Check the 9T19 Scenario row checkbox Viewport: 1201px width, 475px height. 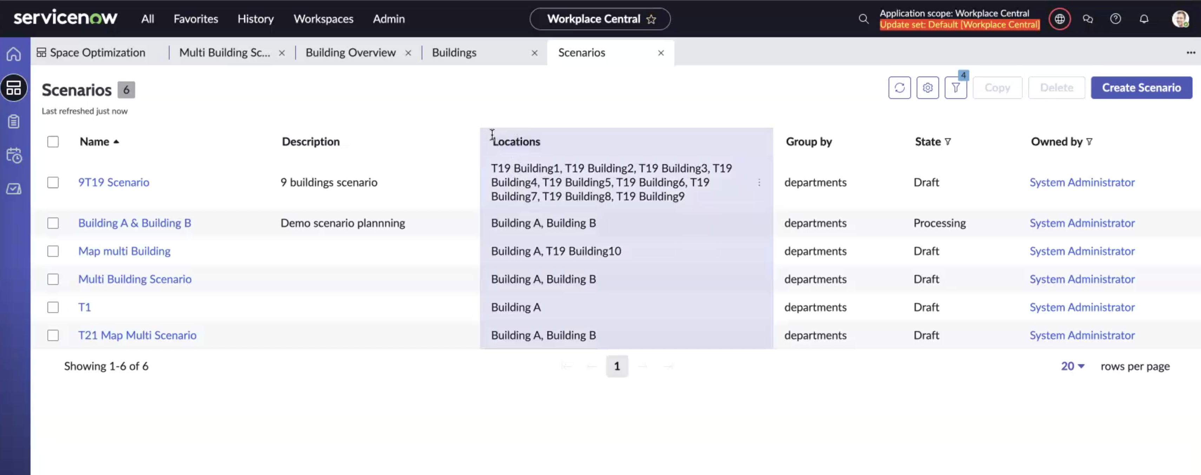[53, 182]
